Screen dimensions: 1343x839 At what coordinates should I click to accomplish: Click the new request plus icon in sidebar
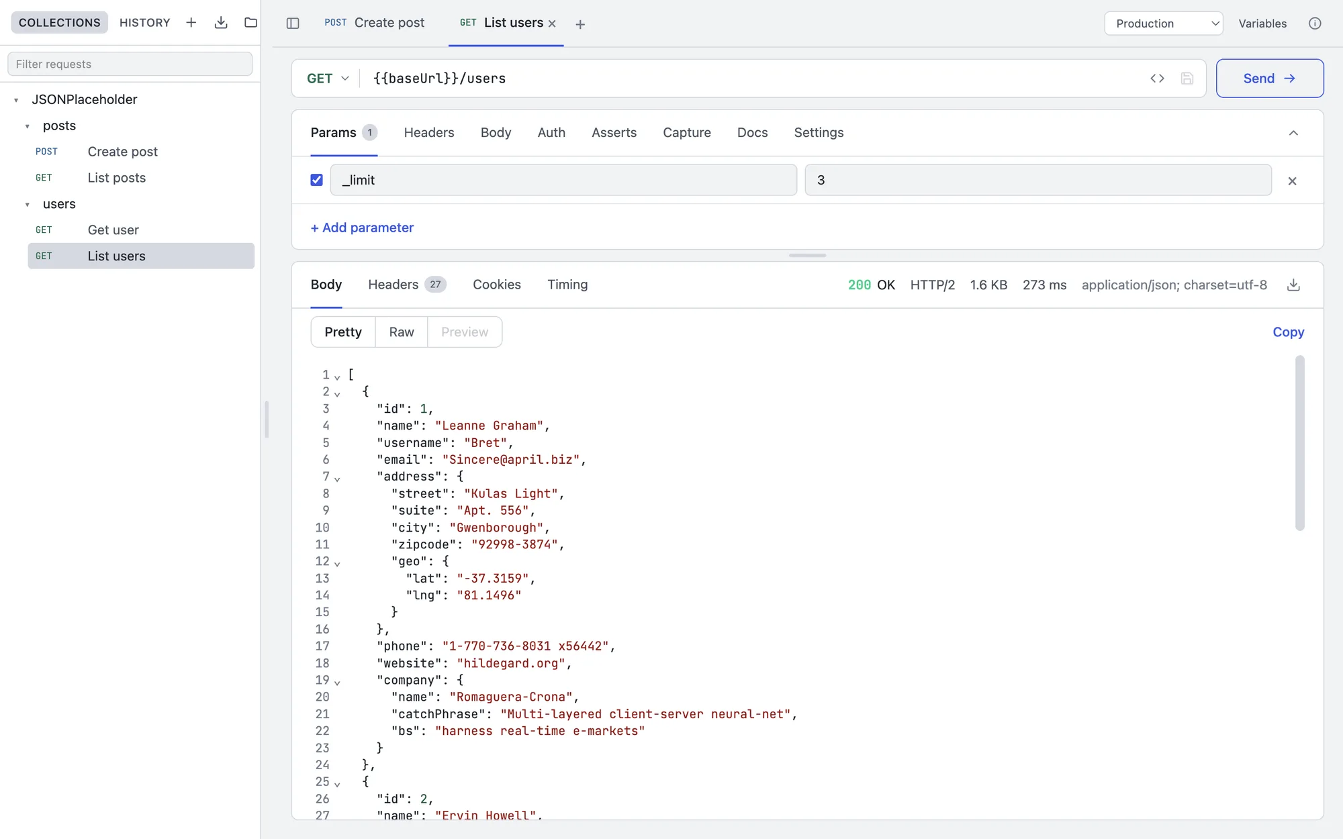click(191, 23)
